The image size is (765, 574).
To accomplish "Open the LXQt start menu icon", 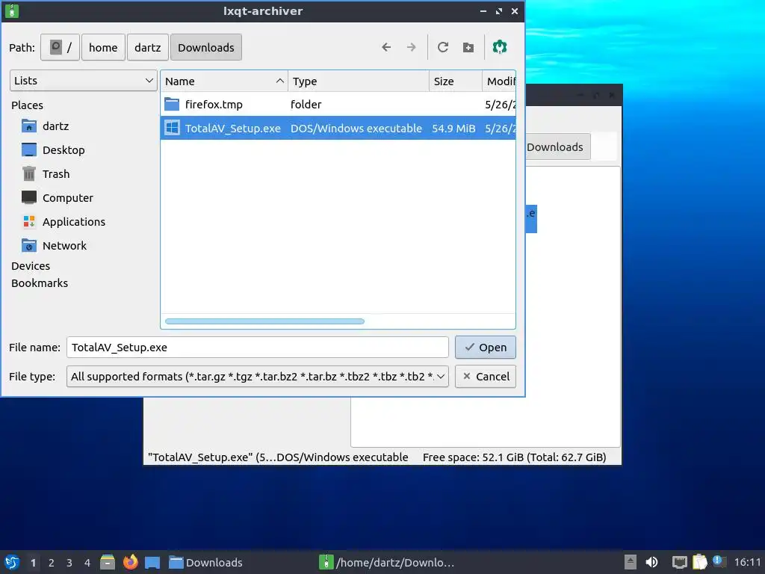I will [12, 562].
